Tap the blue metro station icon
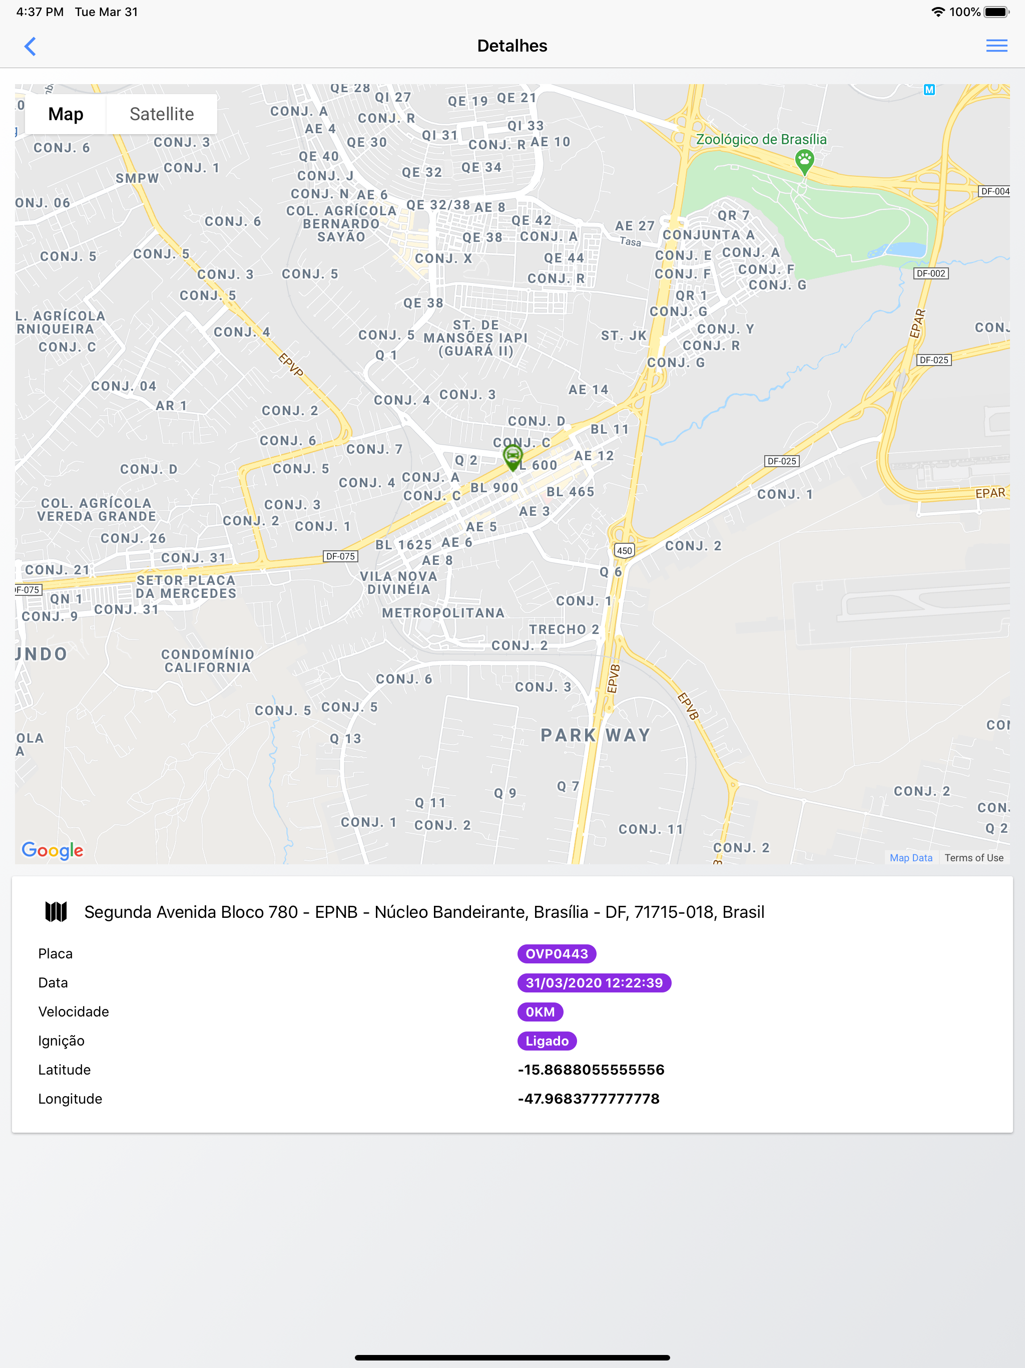This screenshot has height=1368, width=1025. [928, 90]
